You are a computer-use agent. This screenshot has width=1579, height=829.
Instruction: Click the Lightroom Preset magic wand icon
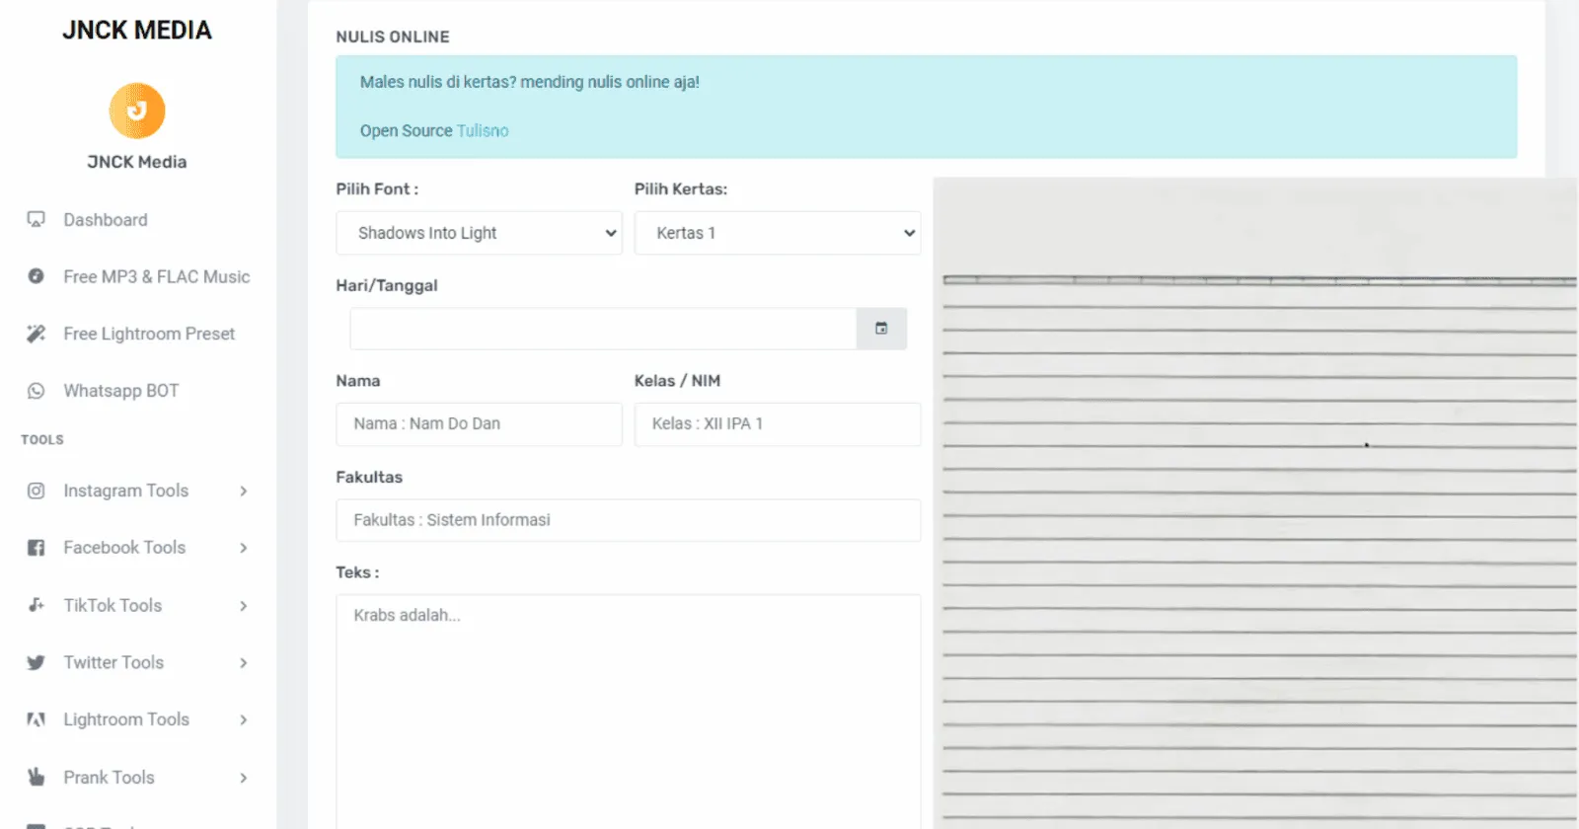point(37,334)
